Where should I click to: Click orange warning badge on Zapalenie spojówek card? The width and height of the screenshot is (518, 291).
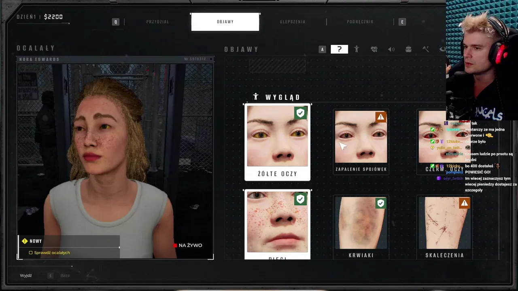coord(380,117)
